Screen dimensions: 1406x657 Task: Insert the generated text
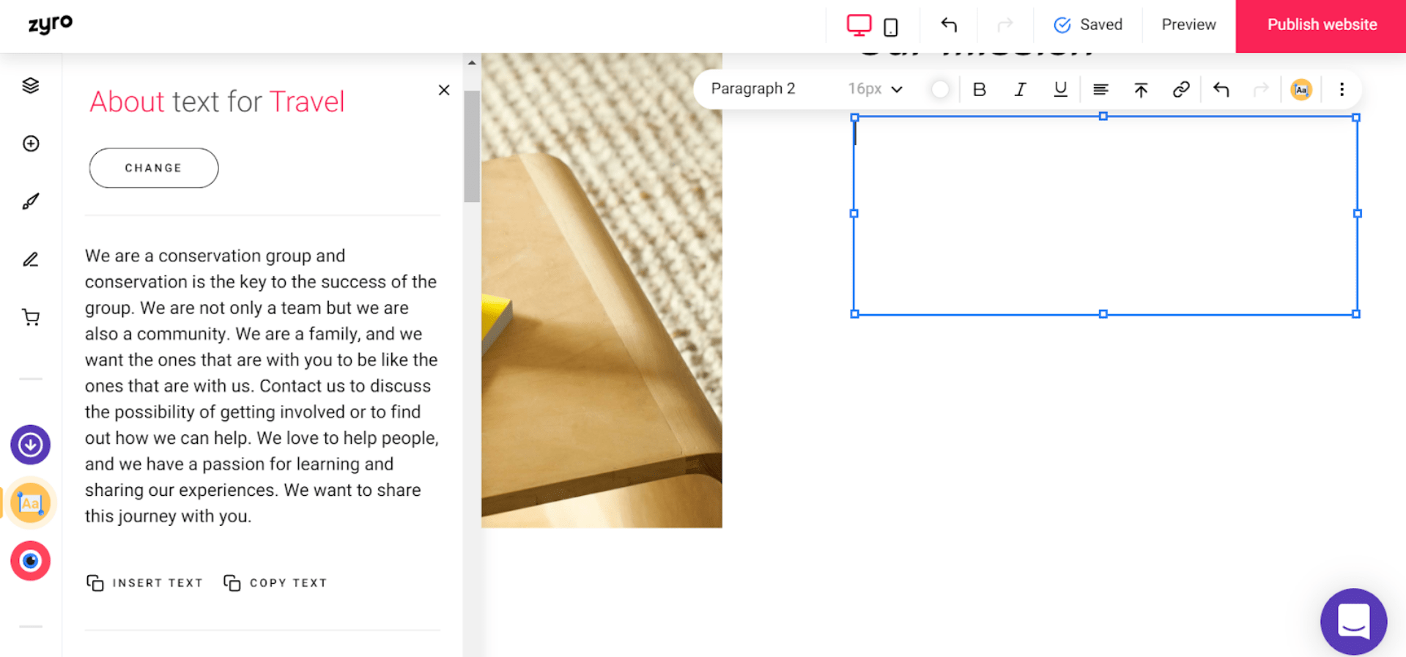coord(145,583)
